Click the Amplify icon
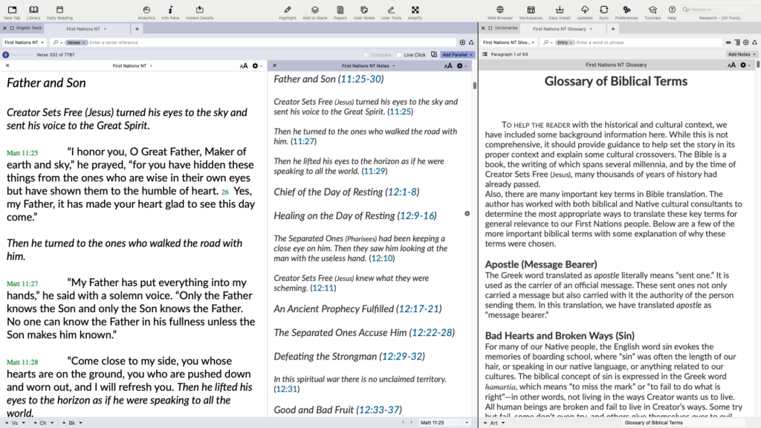Screen dimensions: 761x428 point(415,10)
